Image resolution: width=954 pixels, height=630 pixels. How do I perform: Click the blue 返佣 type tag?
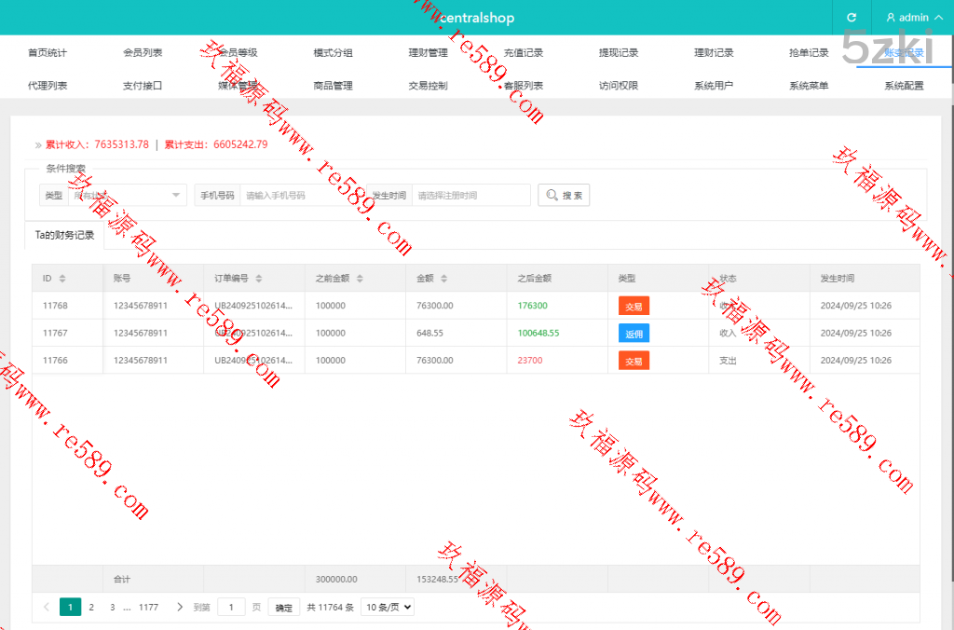pyautogui.click(x=634, y=333)
